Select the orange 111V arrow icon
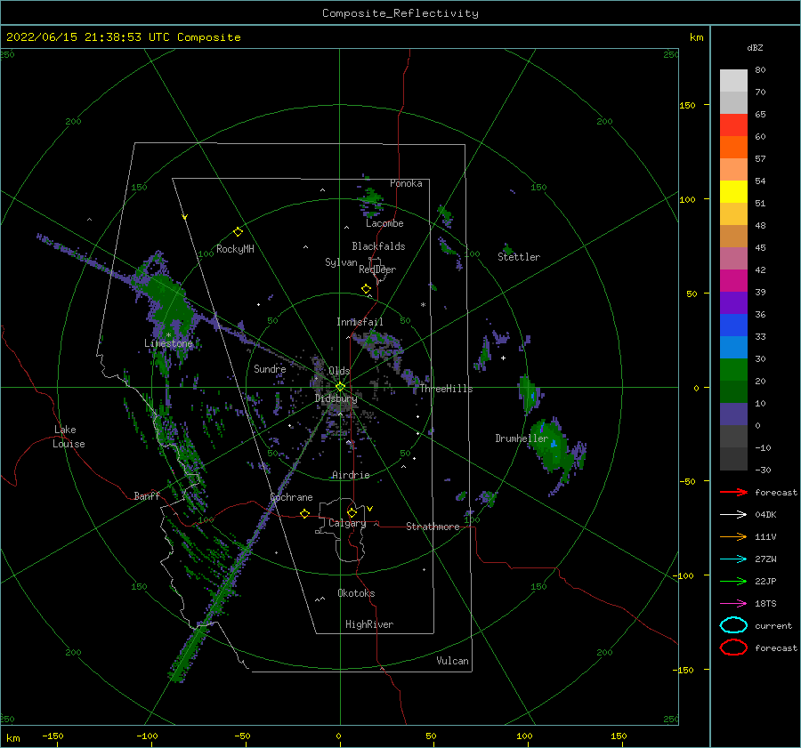 [x=733, y=536]
